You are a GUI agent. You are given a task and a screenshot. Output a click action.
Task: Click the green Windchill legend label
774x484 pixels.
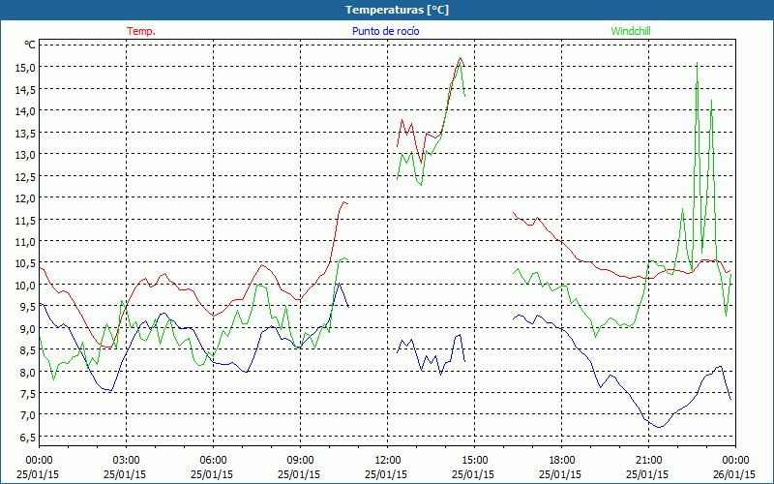(x=631, y=31)
